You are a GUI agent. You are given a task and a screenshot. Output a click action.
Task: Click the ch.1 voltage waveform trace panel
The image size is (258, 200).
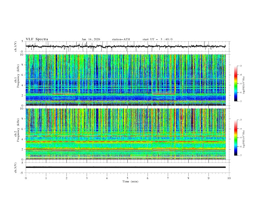[127, 46]
